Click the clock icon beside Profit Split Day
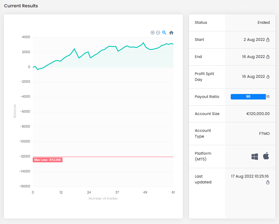 pyautogui.click(x=268, y=77)
